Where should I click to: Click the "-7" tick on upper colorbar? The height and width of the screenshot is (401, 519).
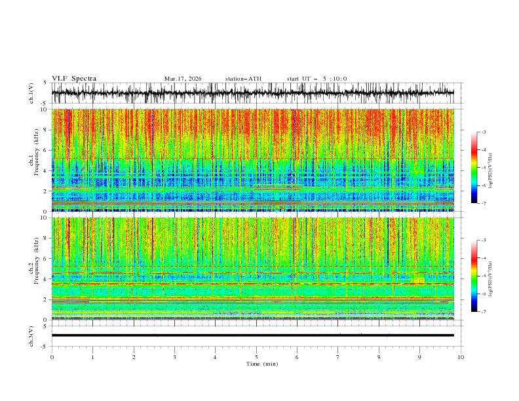(x=484, y=204)
